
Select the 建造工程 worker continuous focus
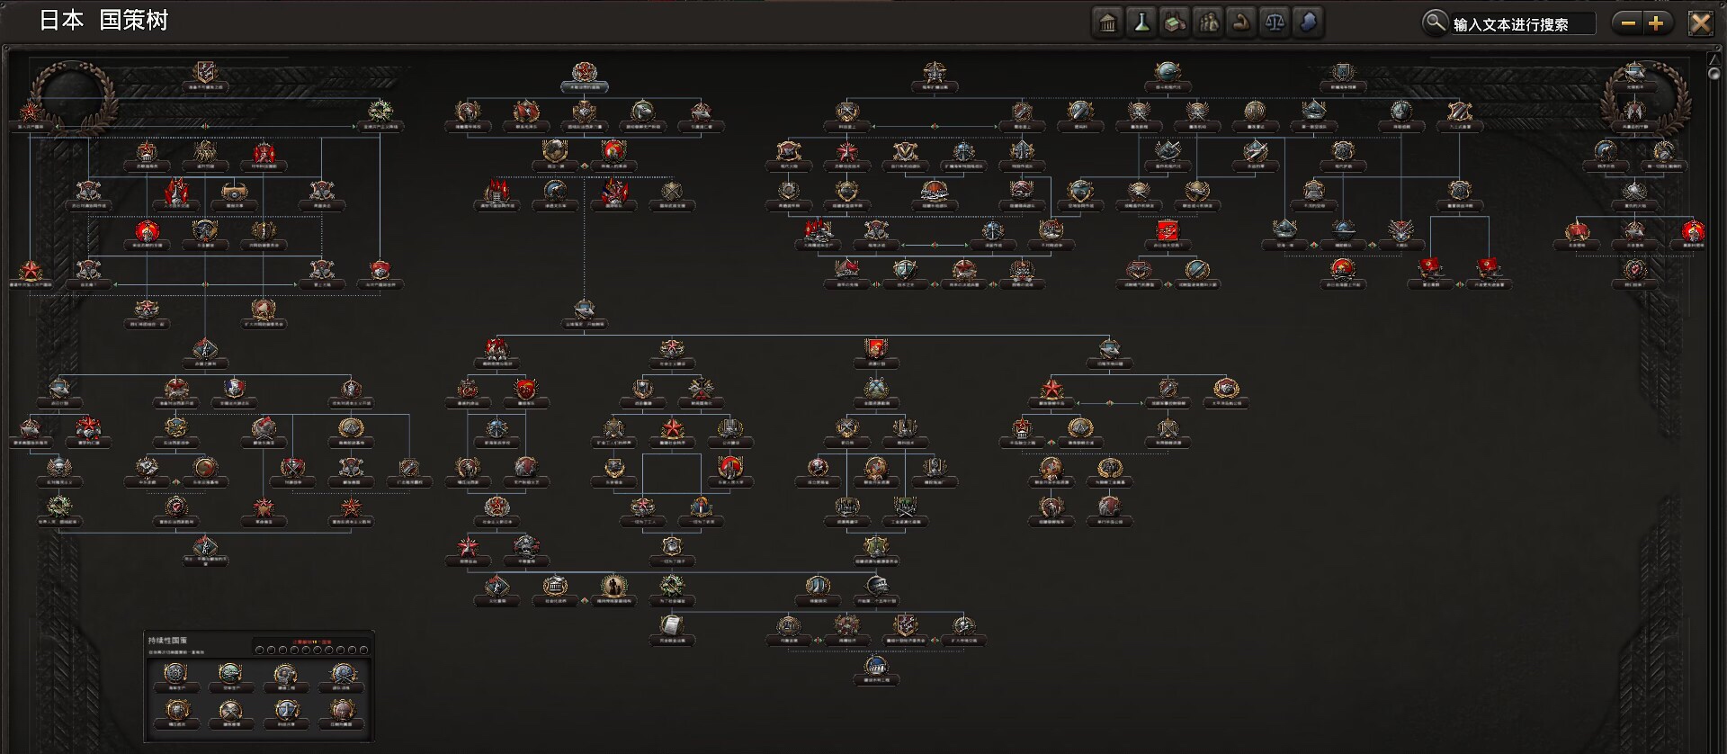pos(285,678)
